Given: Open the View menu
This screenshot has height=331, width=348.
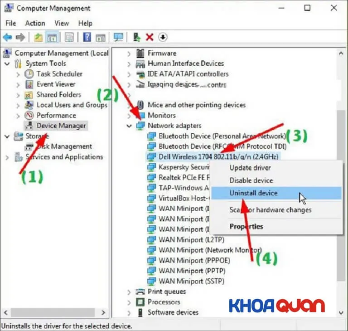Looking at the screenshot, I should point(62,23).
